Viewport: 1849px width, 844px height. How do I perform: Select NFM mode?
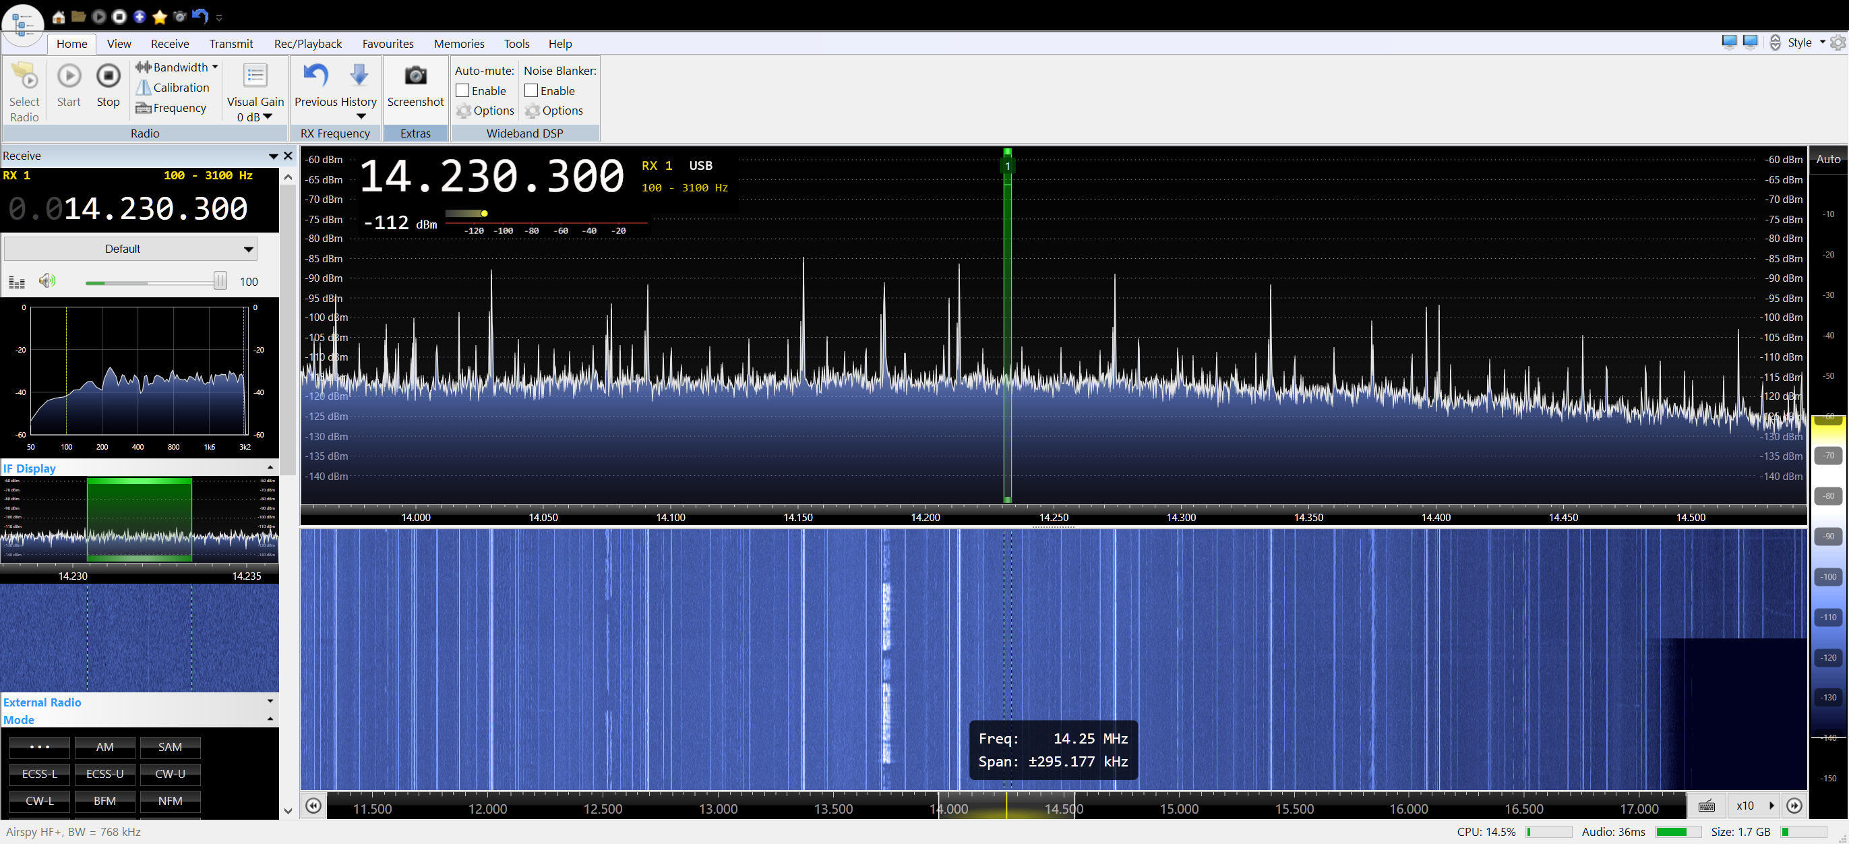pos(170,801)
